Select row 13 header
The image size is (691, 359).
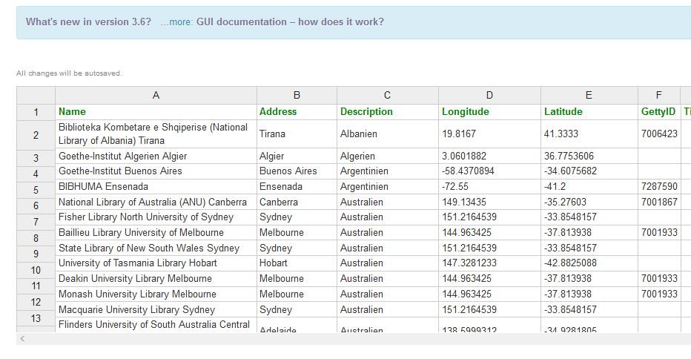click(x=36, y=318)
